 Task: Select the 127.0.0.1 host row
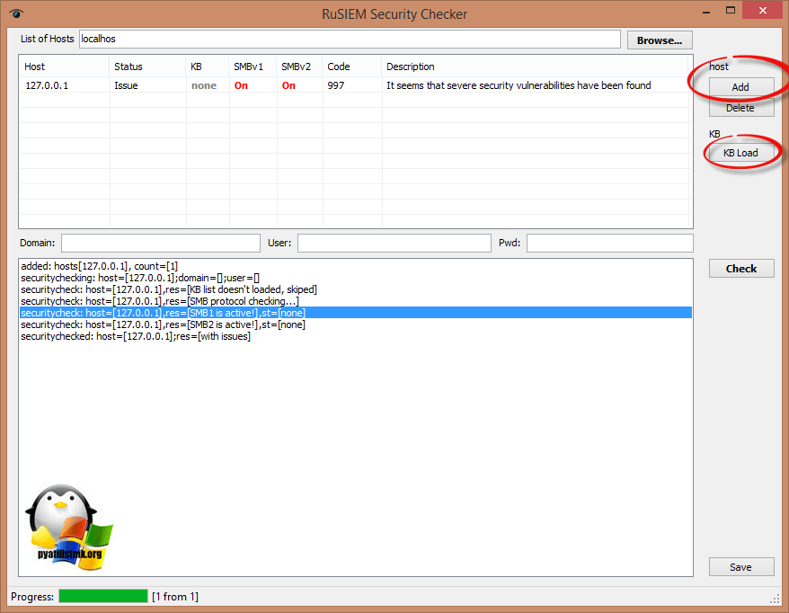47,86
